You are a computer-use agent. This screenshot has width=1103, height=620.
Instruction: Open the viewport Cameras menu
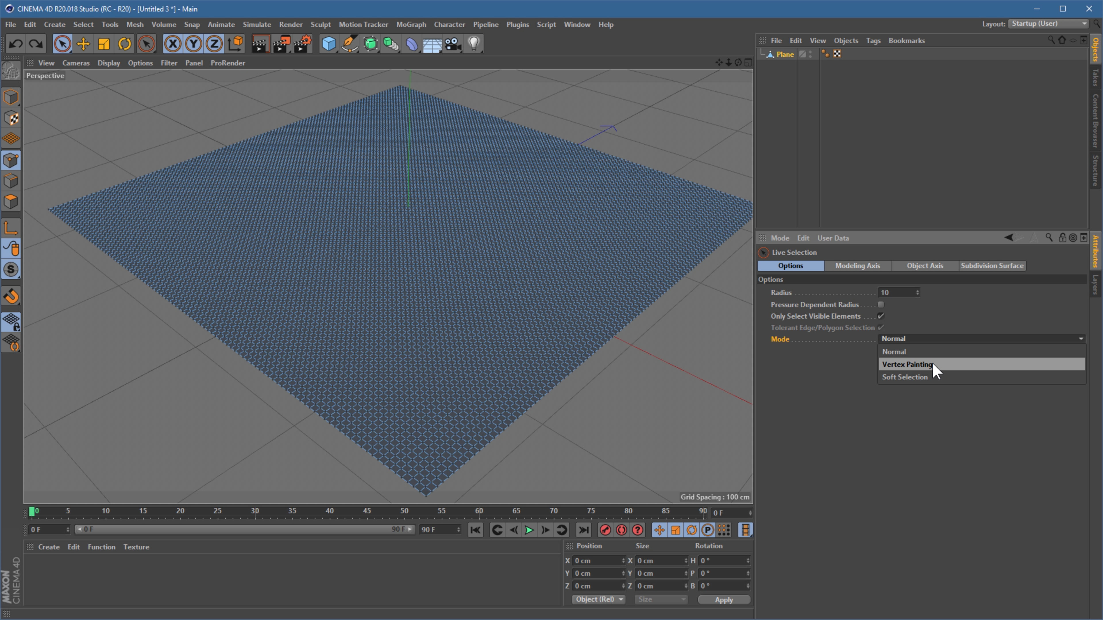coord(76,63)
